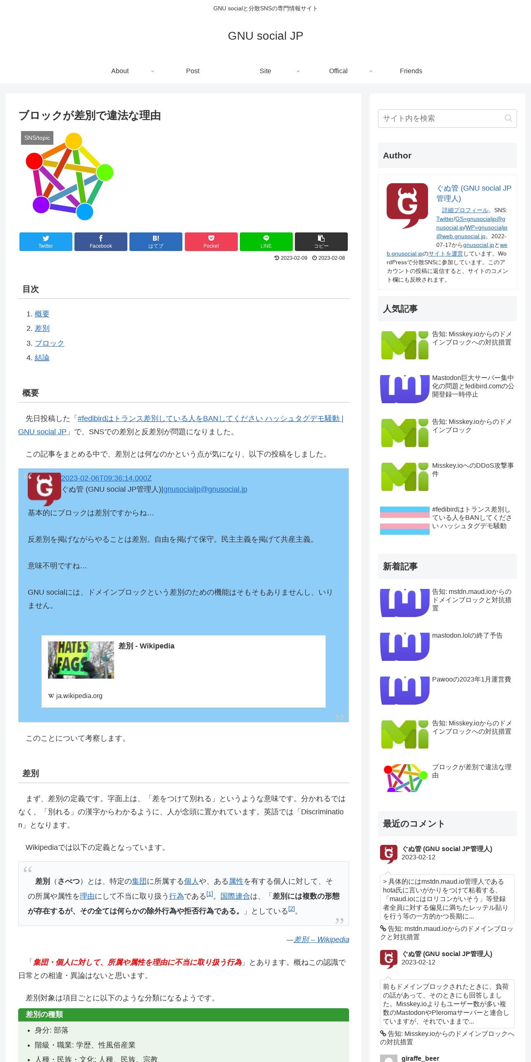
Task: Open trans flag #fedibird article thumbnail
Action: click(x=405, y=521)
